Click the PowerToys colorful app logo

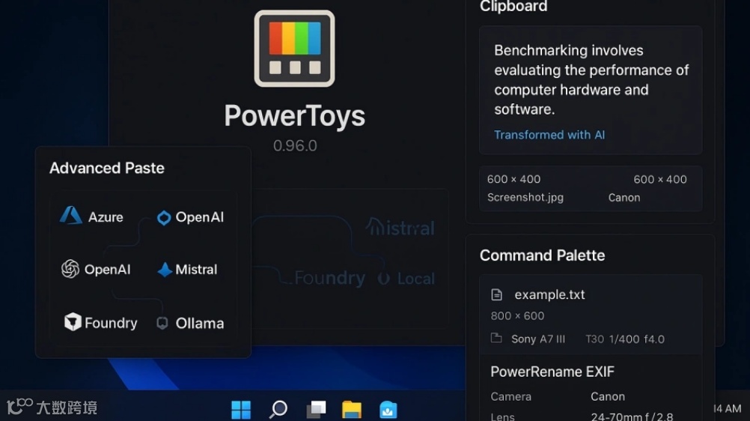point(294,49)
